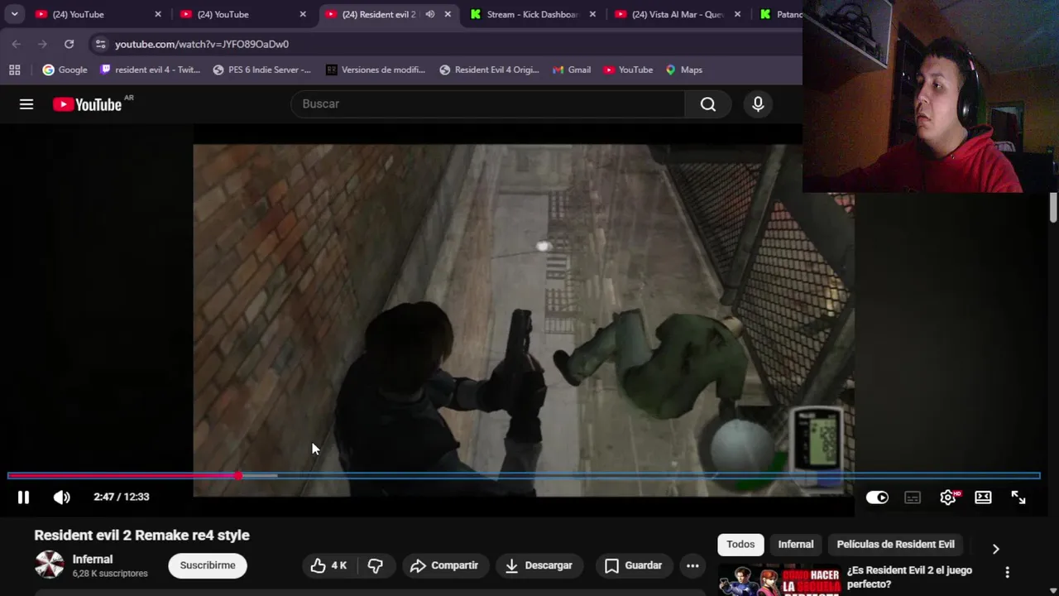The height and width of the screenshot is (596, 1059).
Task: Open video settings gear
Action: point(948,497)
